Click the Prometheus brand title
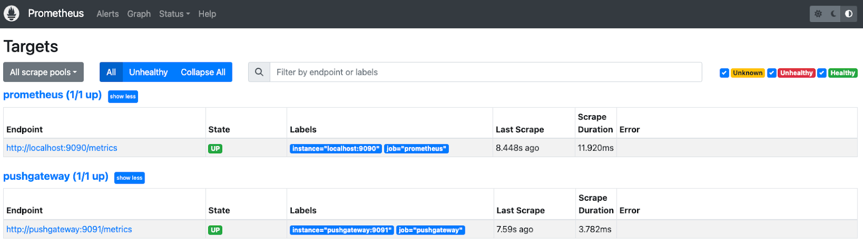863x247 pixels. pyautogui.click(x=56, y=13)
